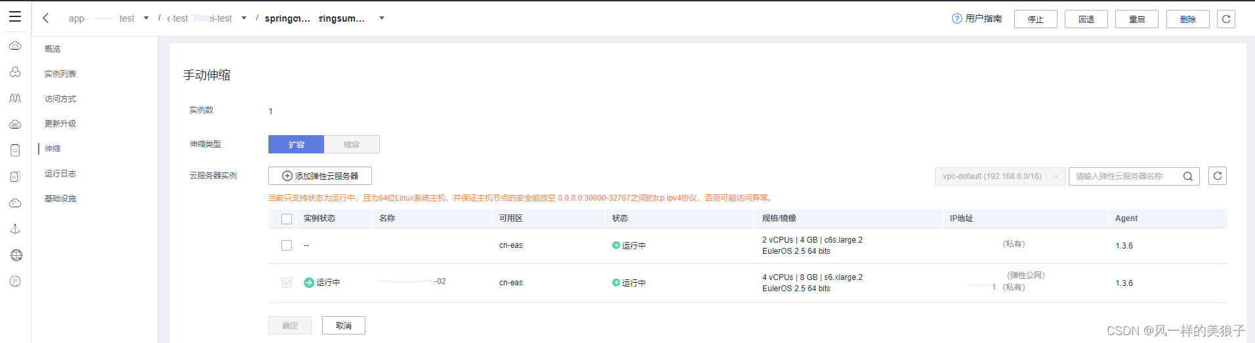Viewport: 1255px width, 343px height.
Task: Expand the second breadcrumb environment dropdown
Action: [244, 18]
